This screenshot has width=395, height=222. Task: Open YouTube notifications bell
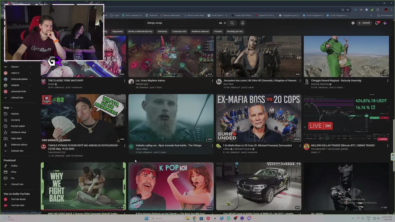coord(377,23)
